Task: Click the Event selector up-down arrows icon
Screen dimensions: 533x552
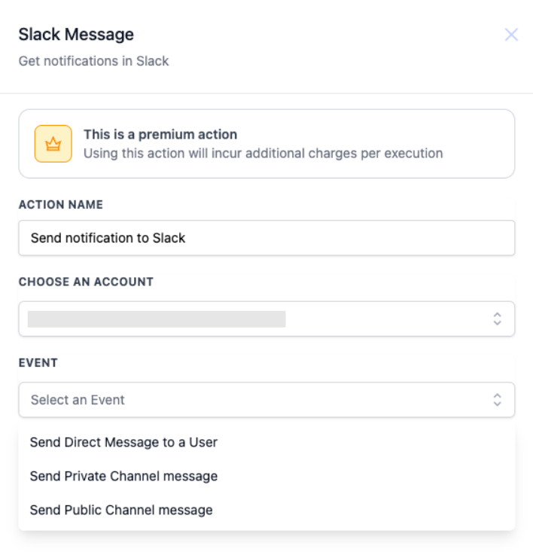Action: 497,400
